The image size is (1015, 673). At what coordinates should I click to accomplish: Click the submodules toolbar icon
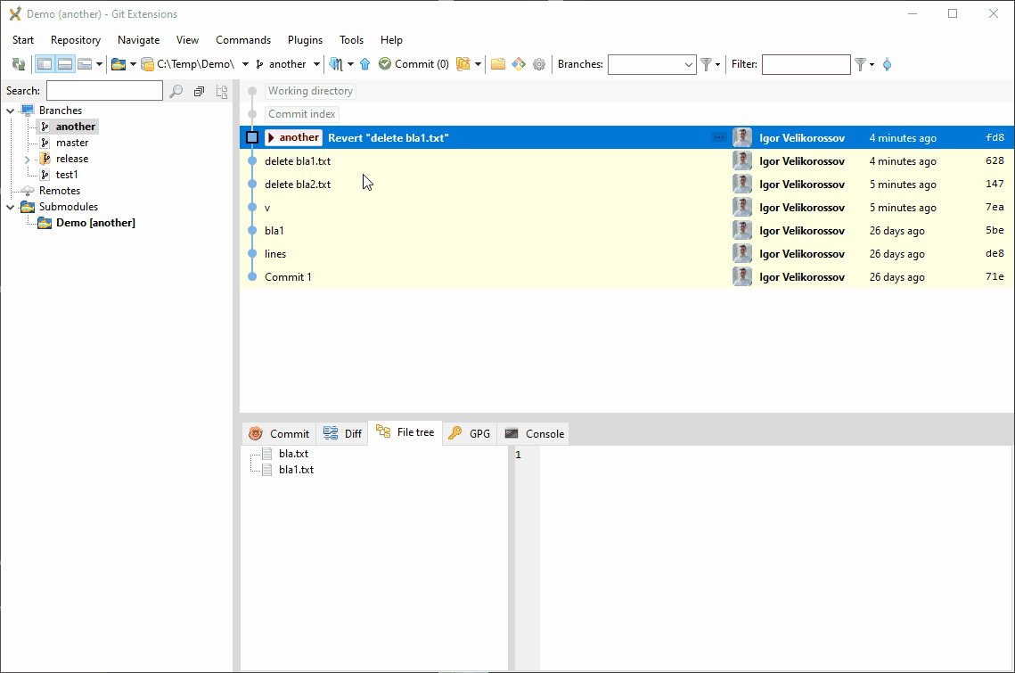click(119, 64)
